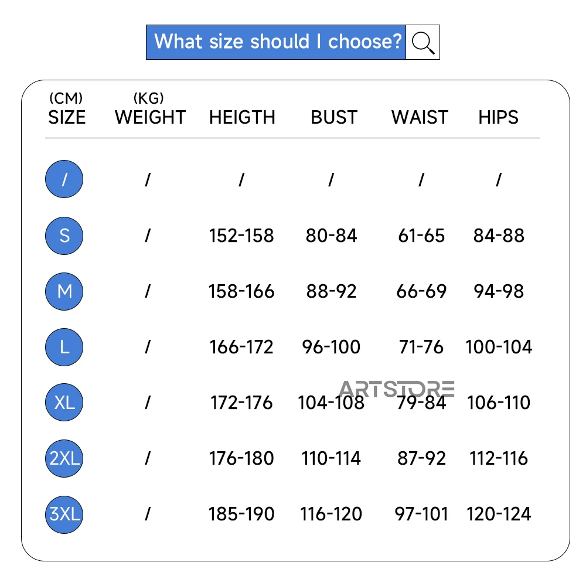This screenshot has width=586, height=586.
Task: Select the 2XL size circle
Action: pos(64,458)
